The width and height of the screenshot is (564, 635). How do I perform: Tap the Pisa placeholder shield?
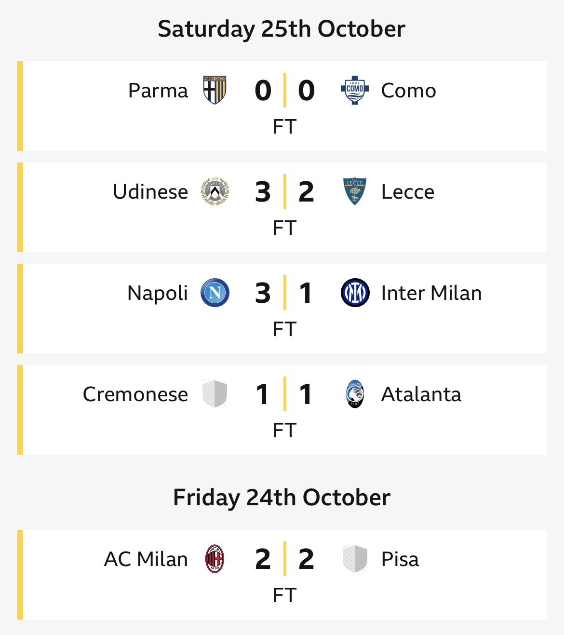355,559
